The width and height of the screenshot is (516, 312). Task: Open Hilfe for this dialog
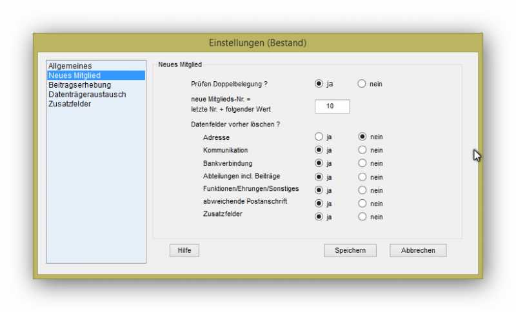184,251
